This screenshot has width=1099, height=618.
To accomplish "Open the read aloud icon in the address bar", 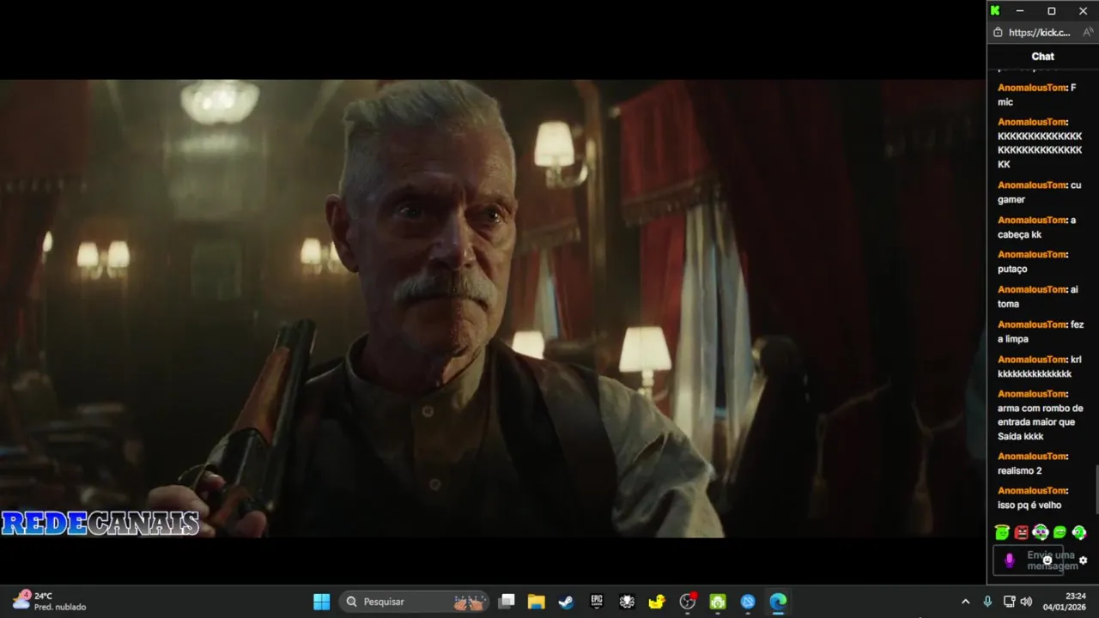I will 1088,33.
